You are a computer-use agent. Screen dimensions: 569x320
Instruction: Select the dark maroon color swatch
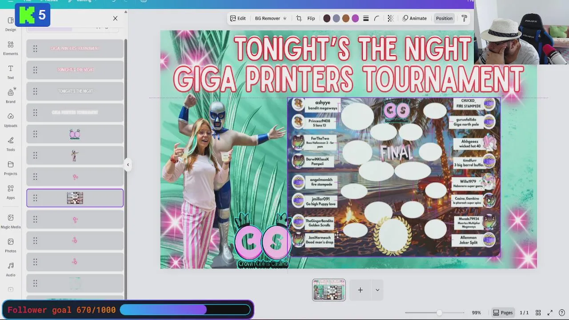327,18
